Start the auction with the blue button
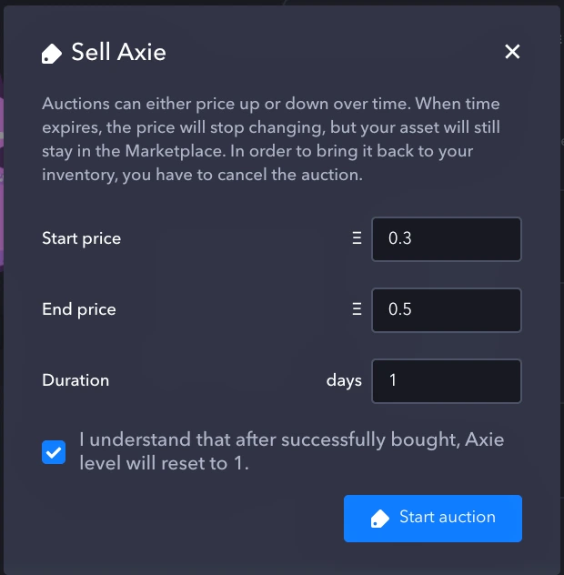Image resolution: width=564 pixels, height=575 pixels. (433, 519)
